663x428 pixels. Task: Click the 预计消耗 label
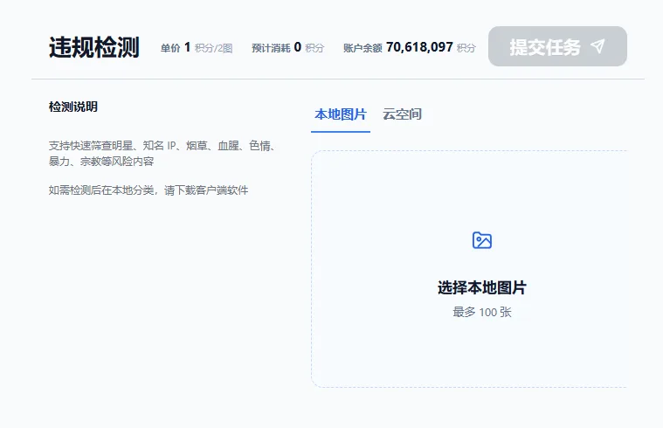point(270,48)
